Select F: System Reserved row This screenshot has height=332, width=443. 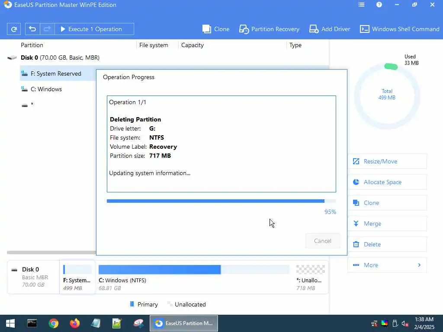[x=58, y=73]
